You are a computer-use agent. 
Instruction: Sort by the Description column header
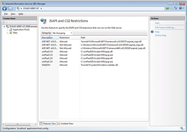pyautogui.click(x=49, y=38)
